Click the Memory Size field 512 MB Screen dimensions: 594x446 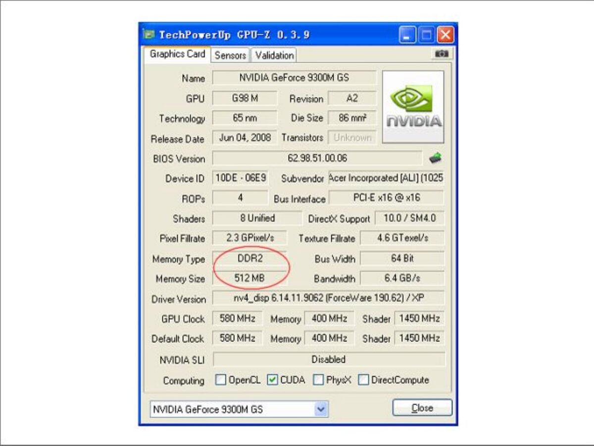pyautogui.click(x=250, y=279)
